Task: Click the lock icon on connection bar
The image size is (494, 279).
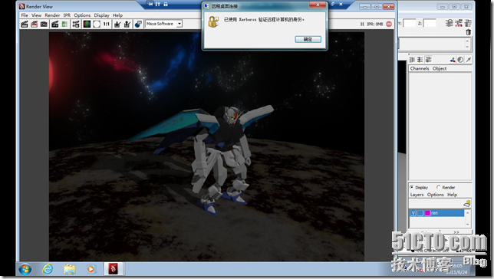Action: 166,4
